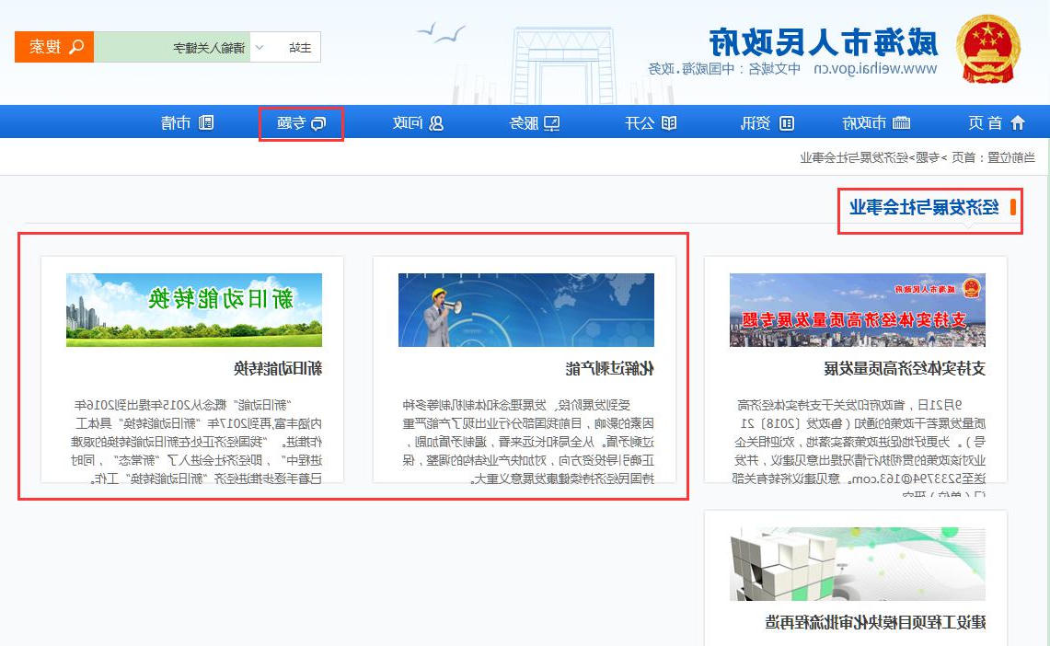Viewport: 1050px width, 646px height.
Task: Click the www.weihai.gov.cn URL text
Action: (875, 68)
